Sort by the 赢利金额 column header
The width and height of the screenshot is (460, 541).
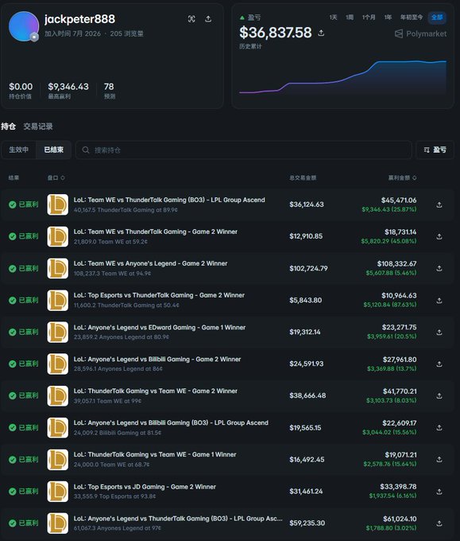click(403, 177)
